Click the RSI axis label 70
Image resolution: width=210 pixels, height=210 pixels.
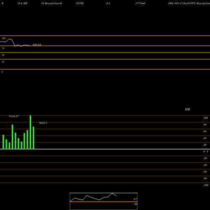3,48
